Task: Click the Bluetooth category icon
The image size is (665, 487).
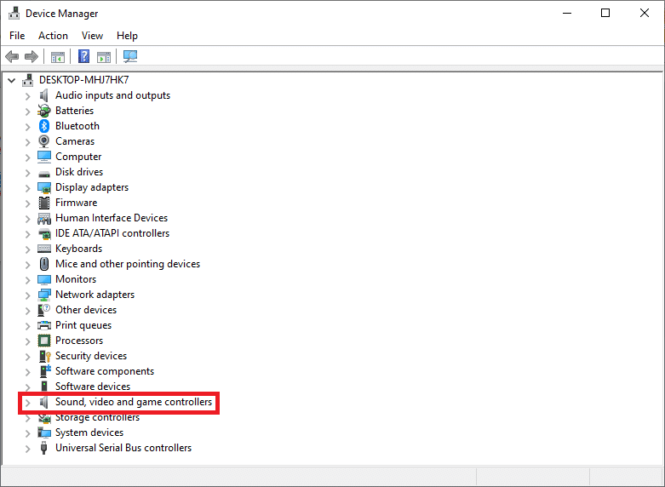Action: (x=44, y=126)
